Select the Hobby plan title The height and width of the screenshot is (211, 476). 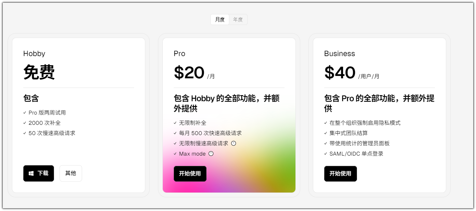pyautogui.click(x=34, y=54)
